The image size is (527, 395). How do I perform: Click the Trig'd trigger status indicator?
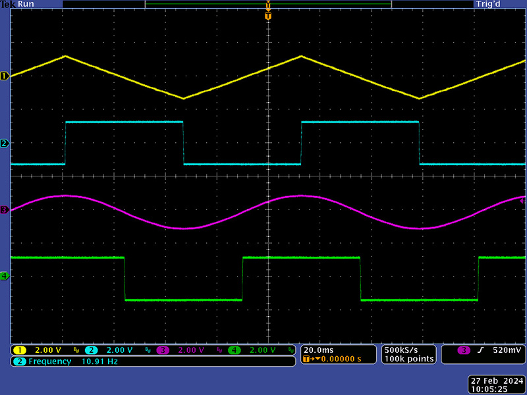[x=487, y=4]
